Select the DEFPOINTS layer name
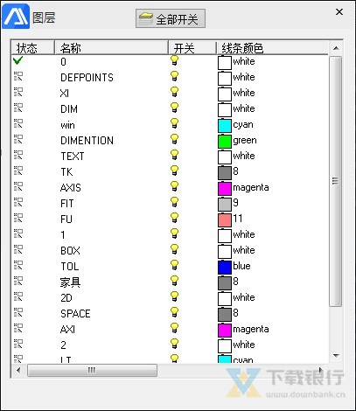 coord(87,77)
